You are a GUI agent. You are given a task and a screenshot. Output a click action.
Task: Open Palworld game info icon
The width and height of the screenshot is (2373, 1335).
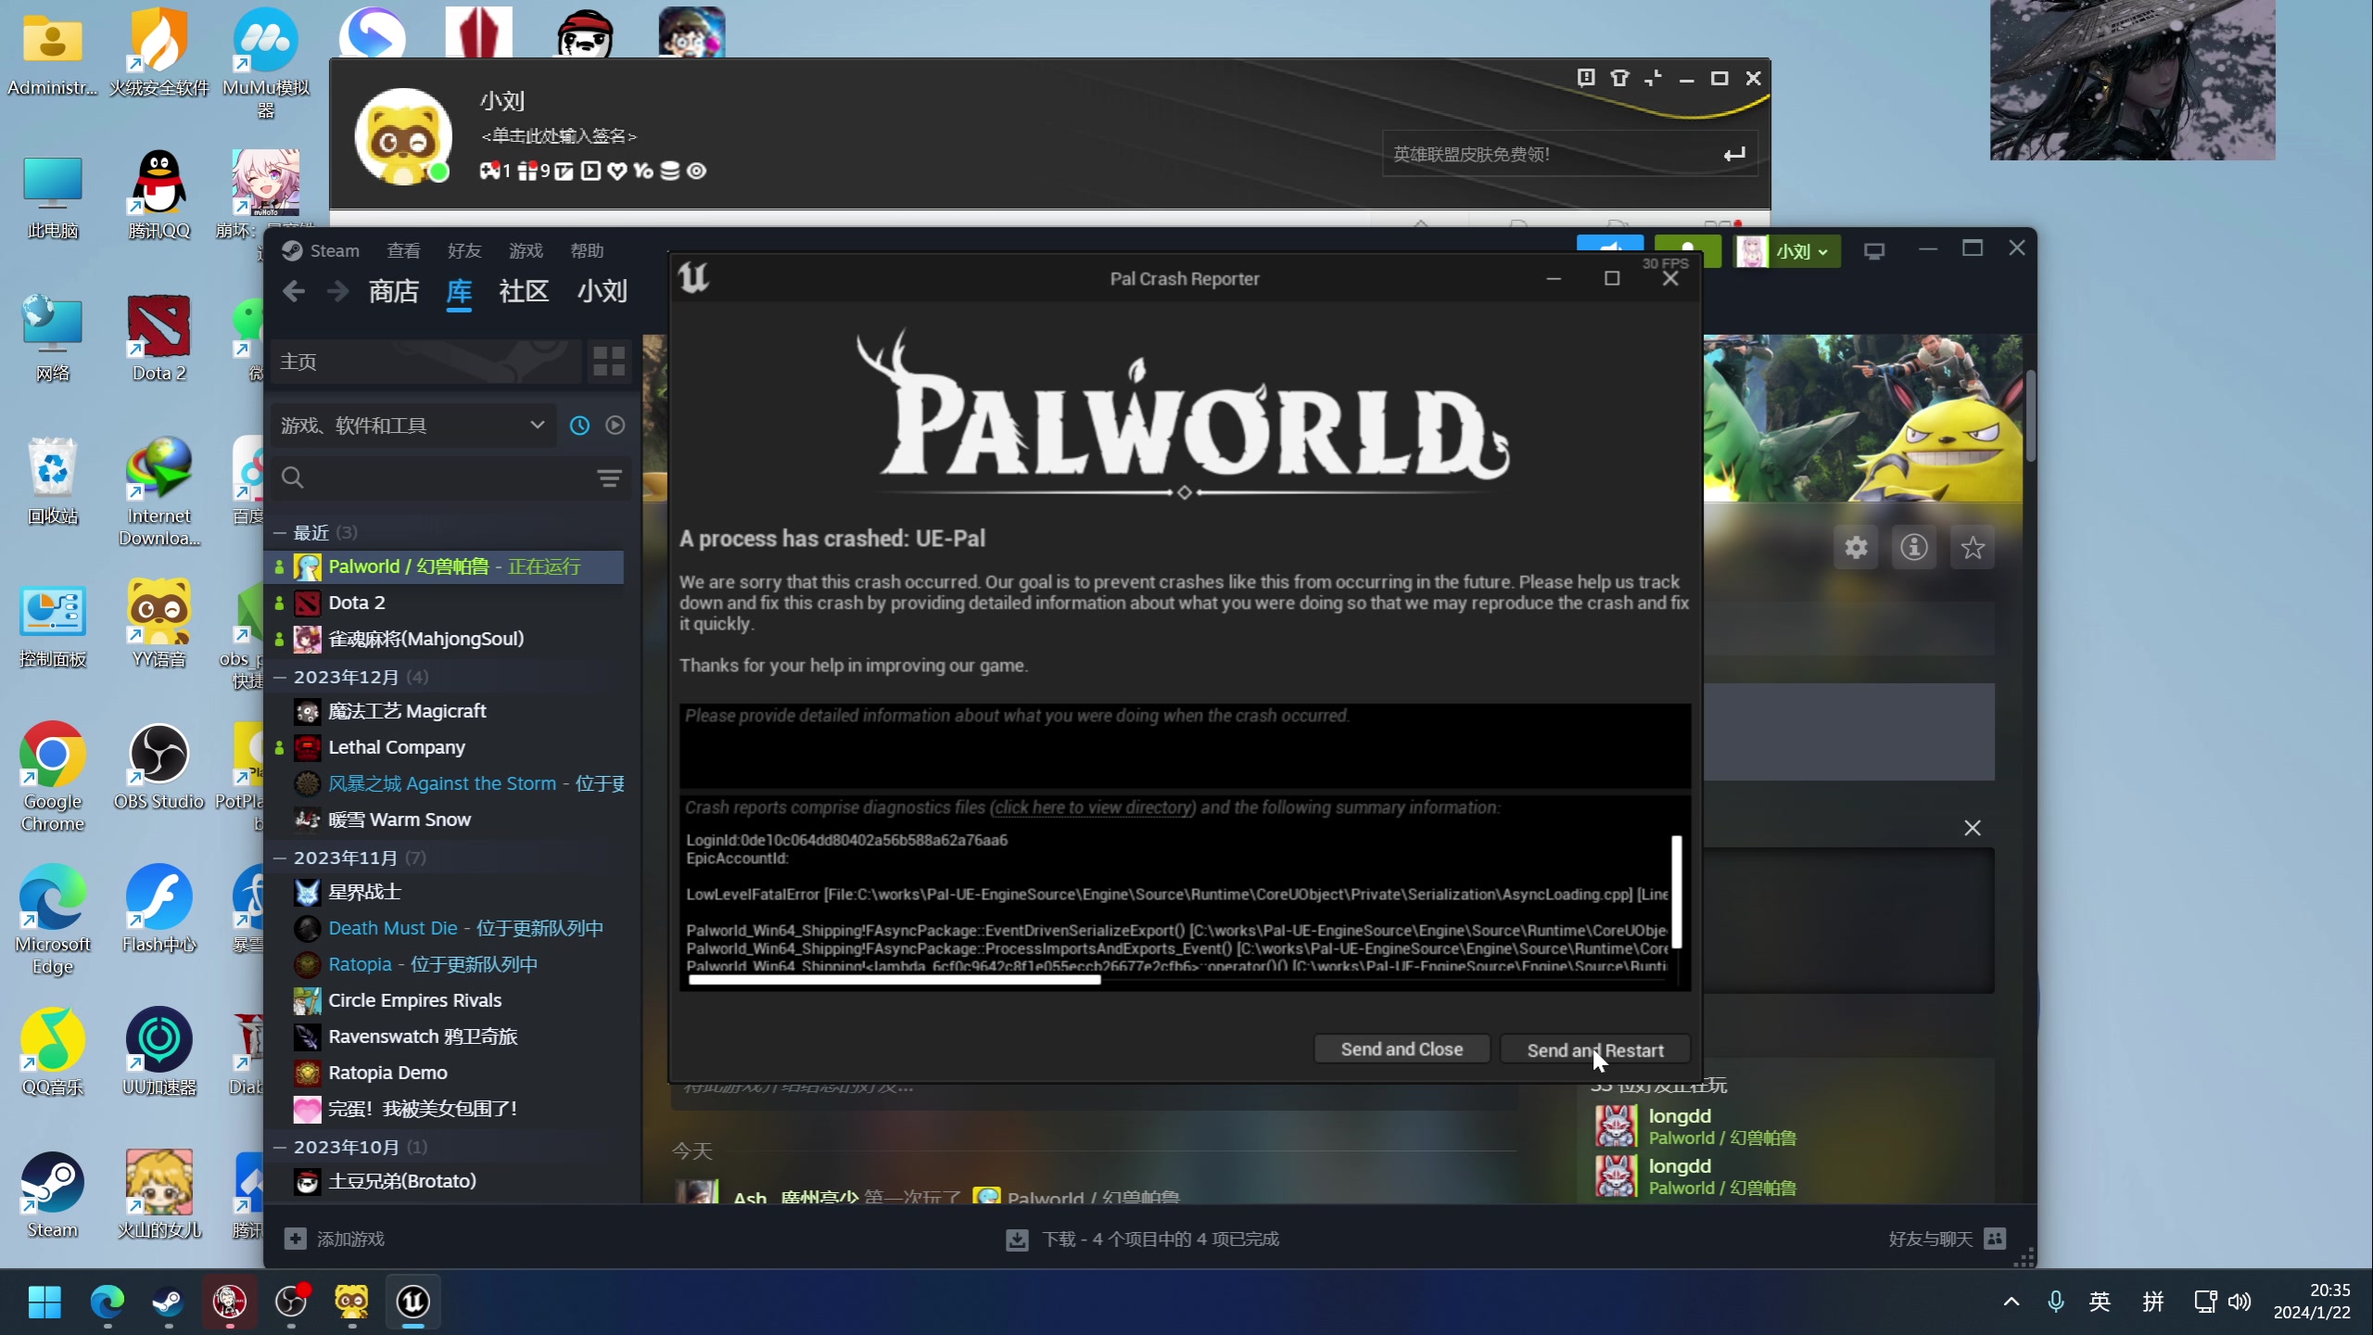tap(1914, 548)
